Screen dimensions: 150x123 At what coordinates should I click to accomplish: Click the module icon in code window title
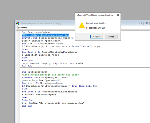pos(17,24)
